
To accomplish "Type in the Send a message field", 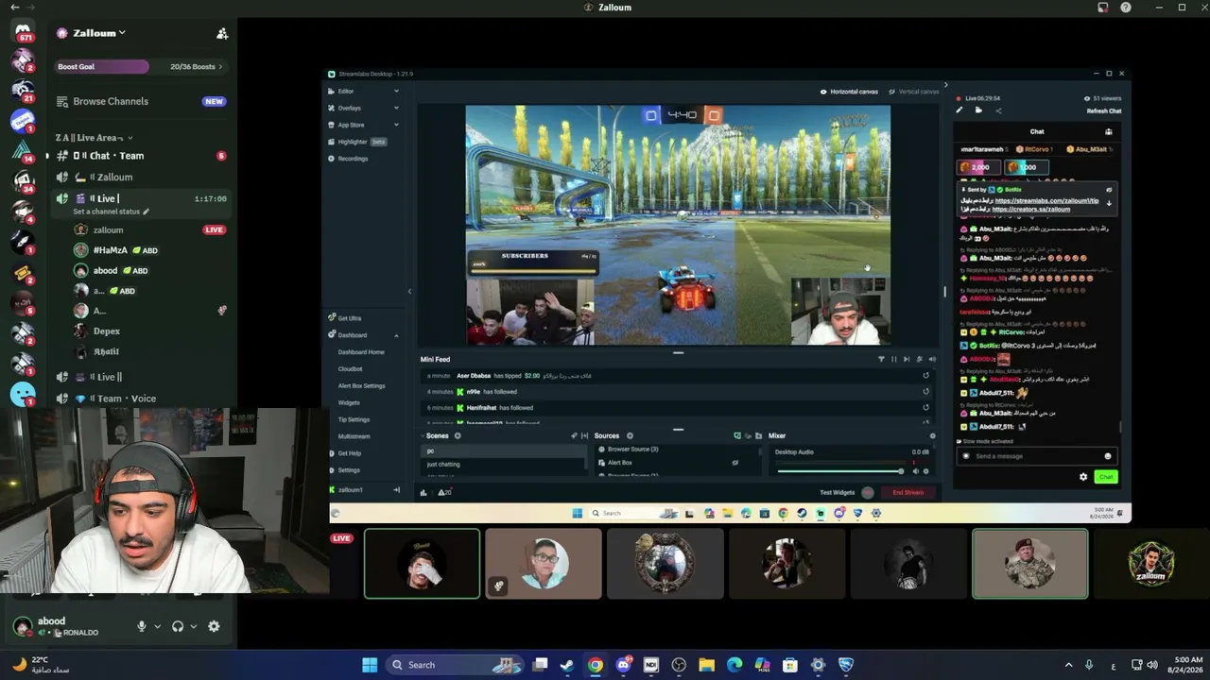I will pyautogui.click(x=1037, y=456).
